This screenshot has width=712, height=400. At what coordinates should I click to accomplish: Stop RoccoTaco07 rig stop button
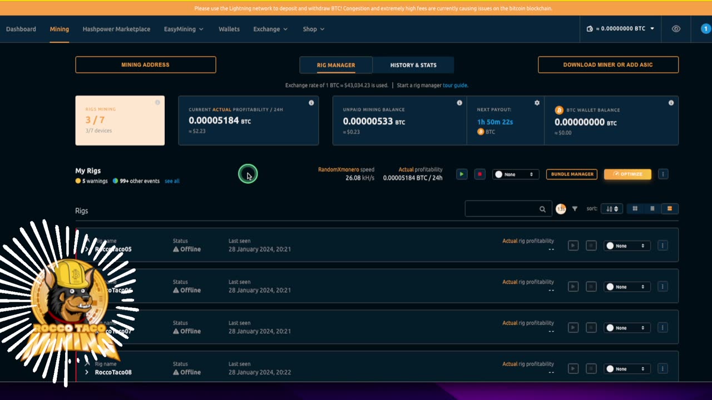(591, 328)
